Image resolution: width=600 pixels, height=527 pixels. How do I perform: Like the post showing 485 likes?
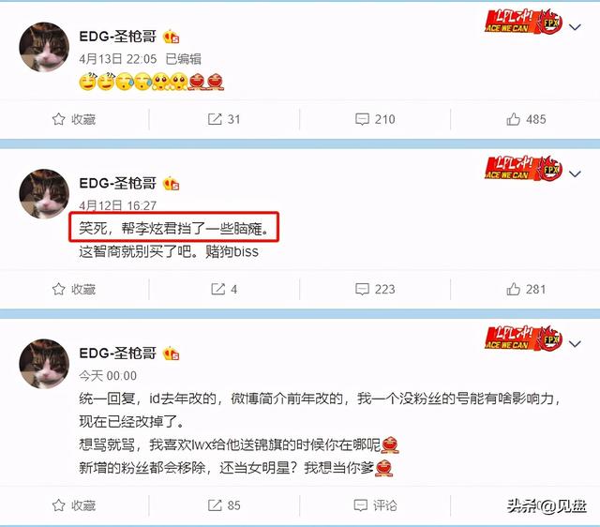tap(526, 119)
